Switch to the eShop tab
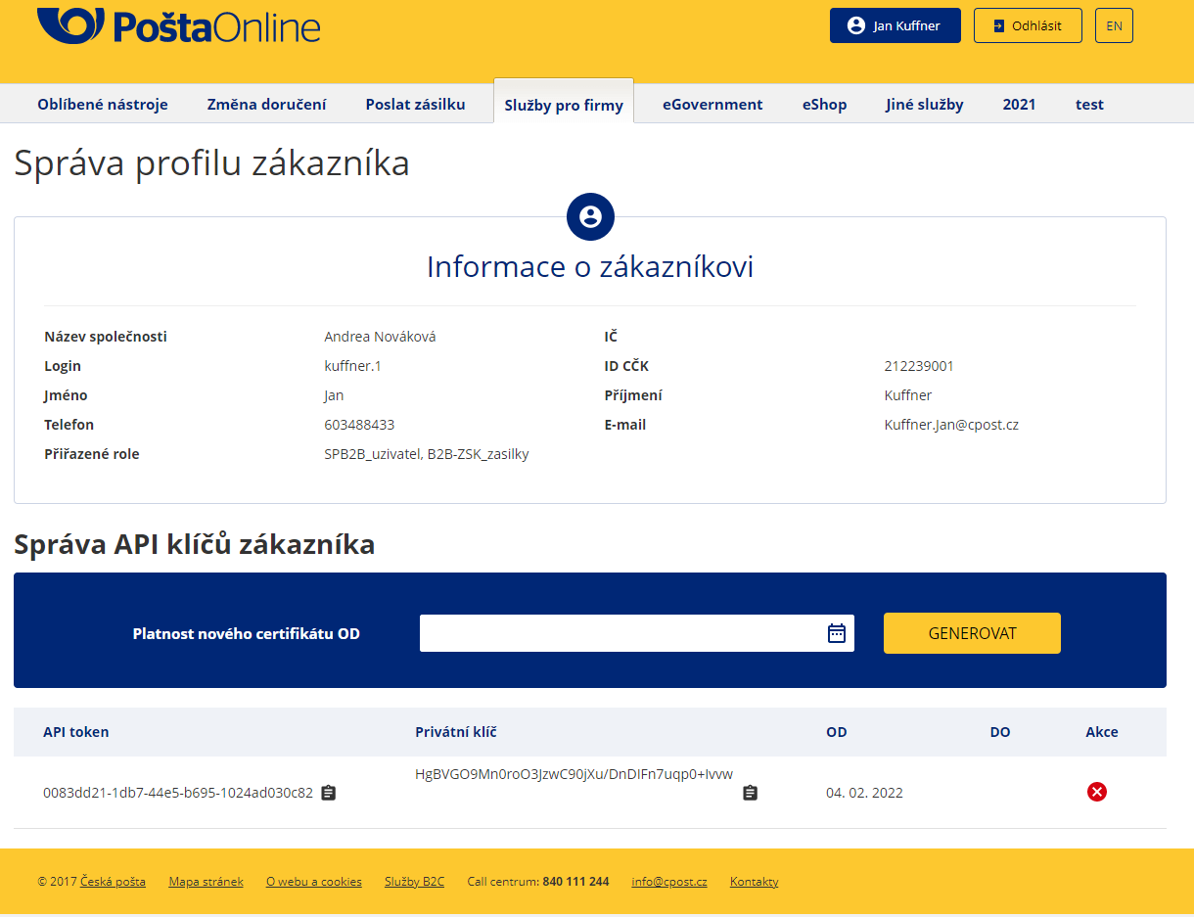The image size is (1194, 917). click(825, 105)
